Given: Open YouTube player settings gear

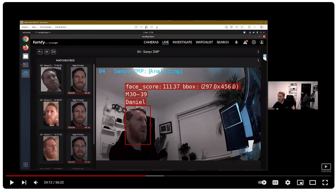Looking at the screenshot, I should pos(288,182).
